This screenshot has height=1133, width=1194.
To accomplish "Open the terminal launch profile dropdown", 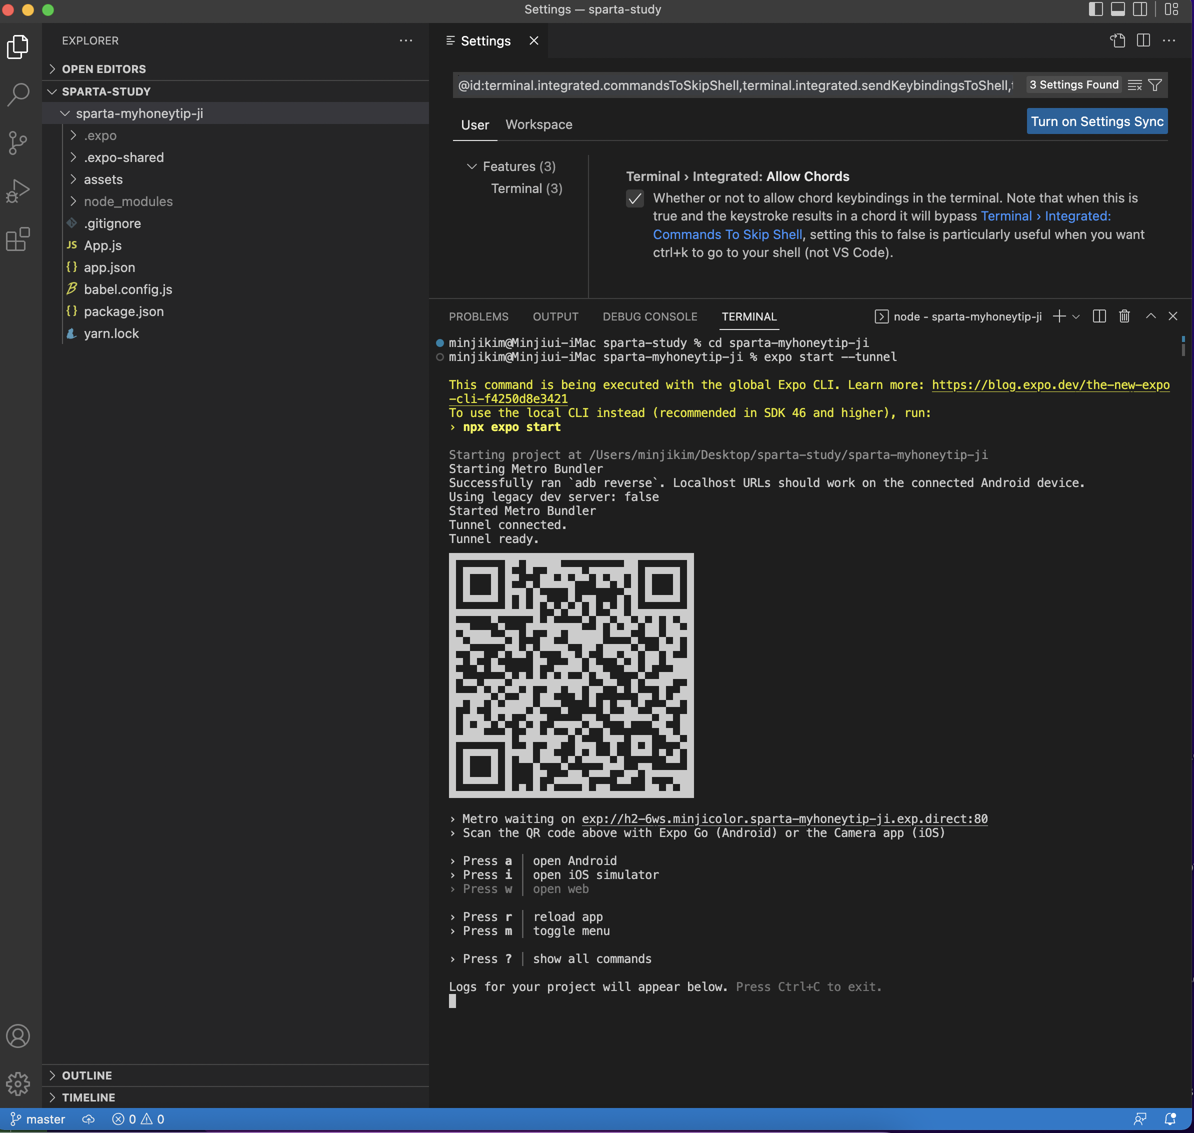I will 1076,316.
